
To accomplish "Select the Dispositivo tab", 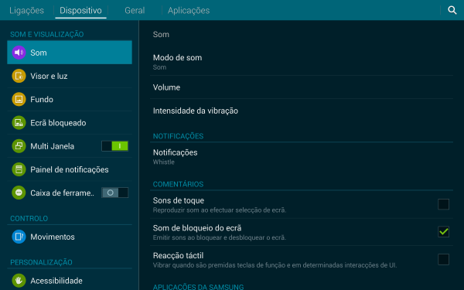I will point(80,10).
